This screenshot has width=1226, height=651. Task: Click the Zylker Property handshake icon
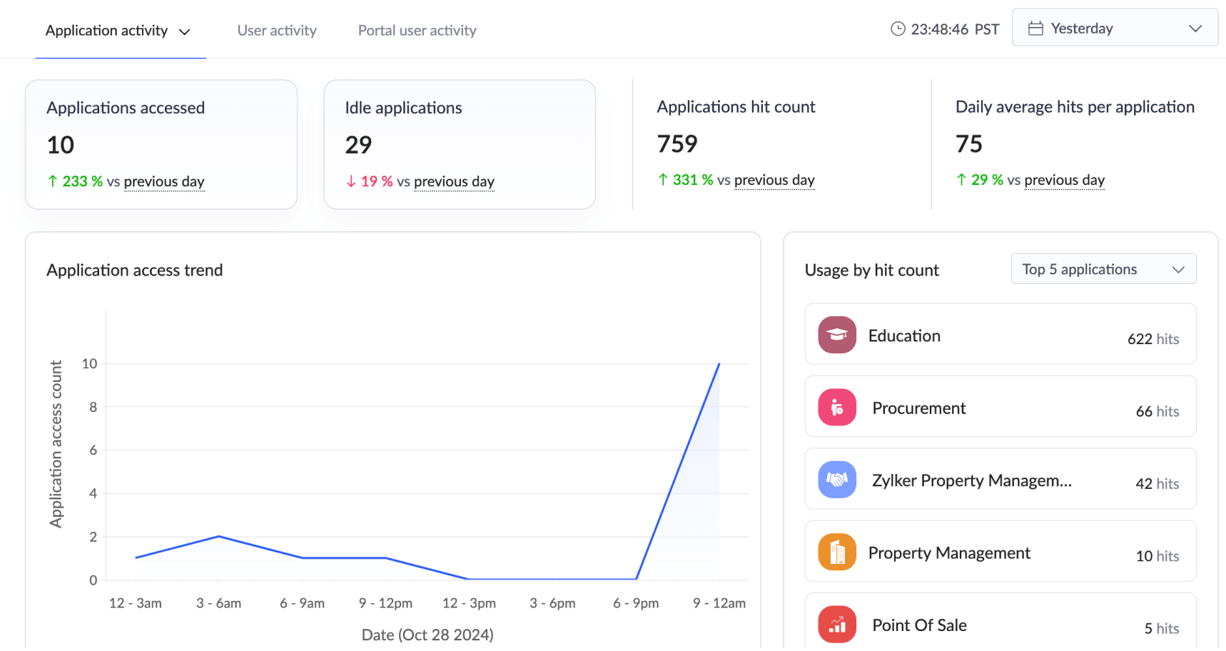click(x=836, y=480)
